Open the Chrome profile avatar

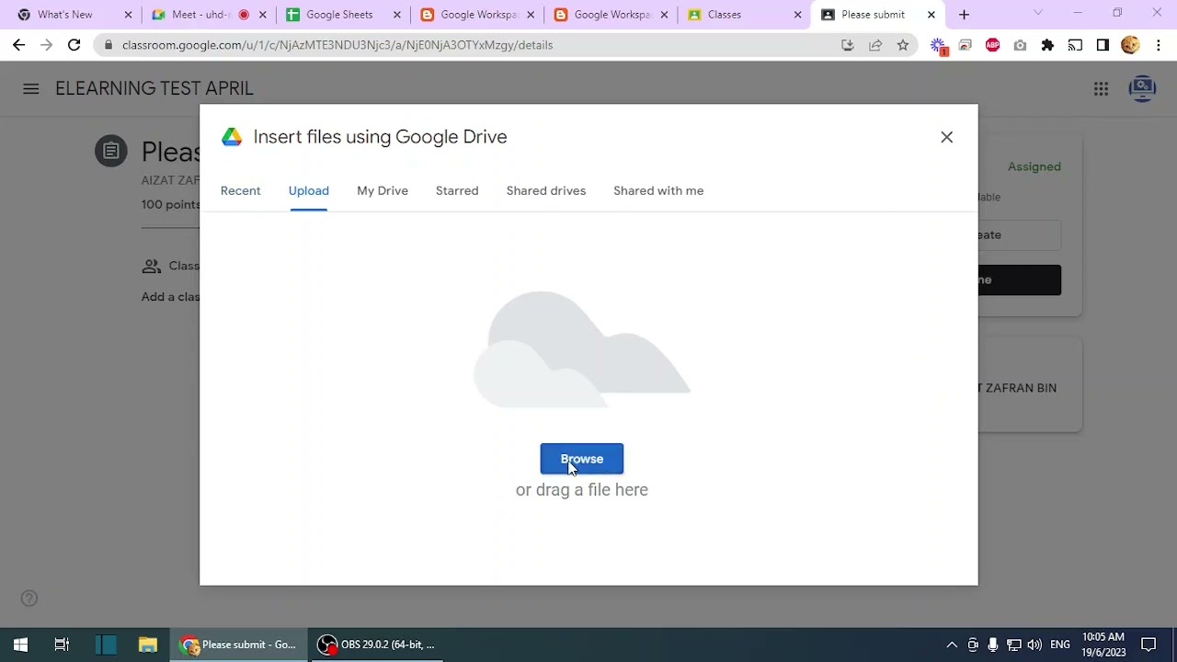pyautogui.click(x=1130, y=45)
